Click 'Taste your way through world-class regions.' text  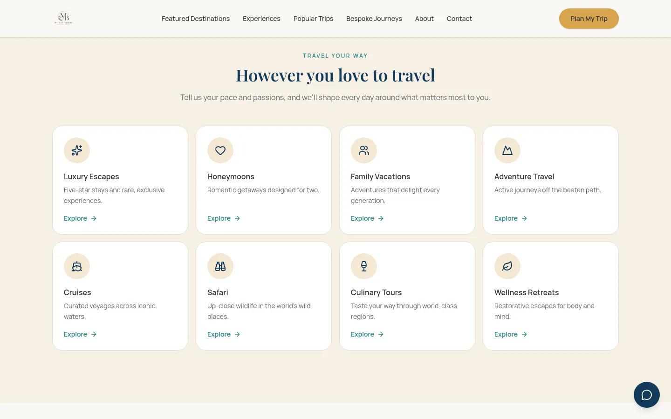click(404, 311)
